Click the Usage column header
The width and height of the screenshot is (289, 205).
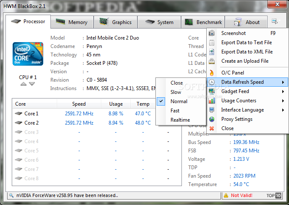(x=116, y=104)
